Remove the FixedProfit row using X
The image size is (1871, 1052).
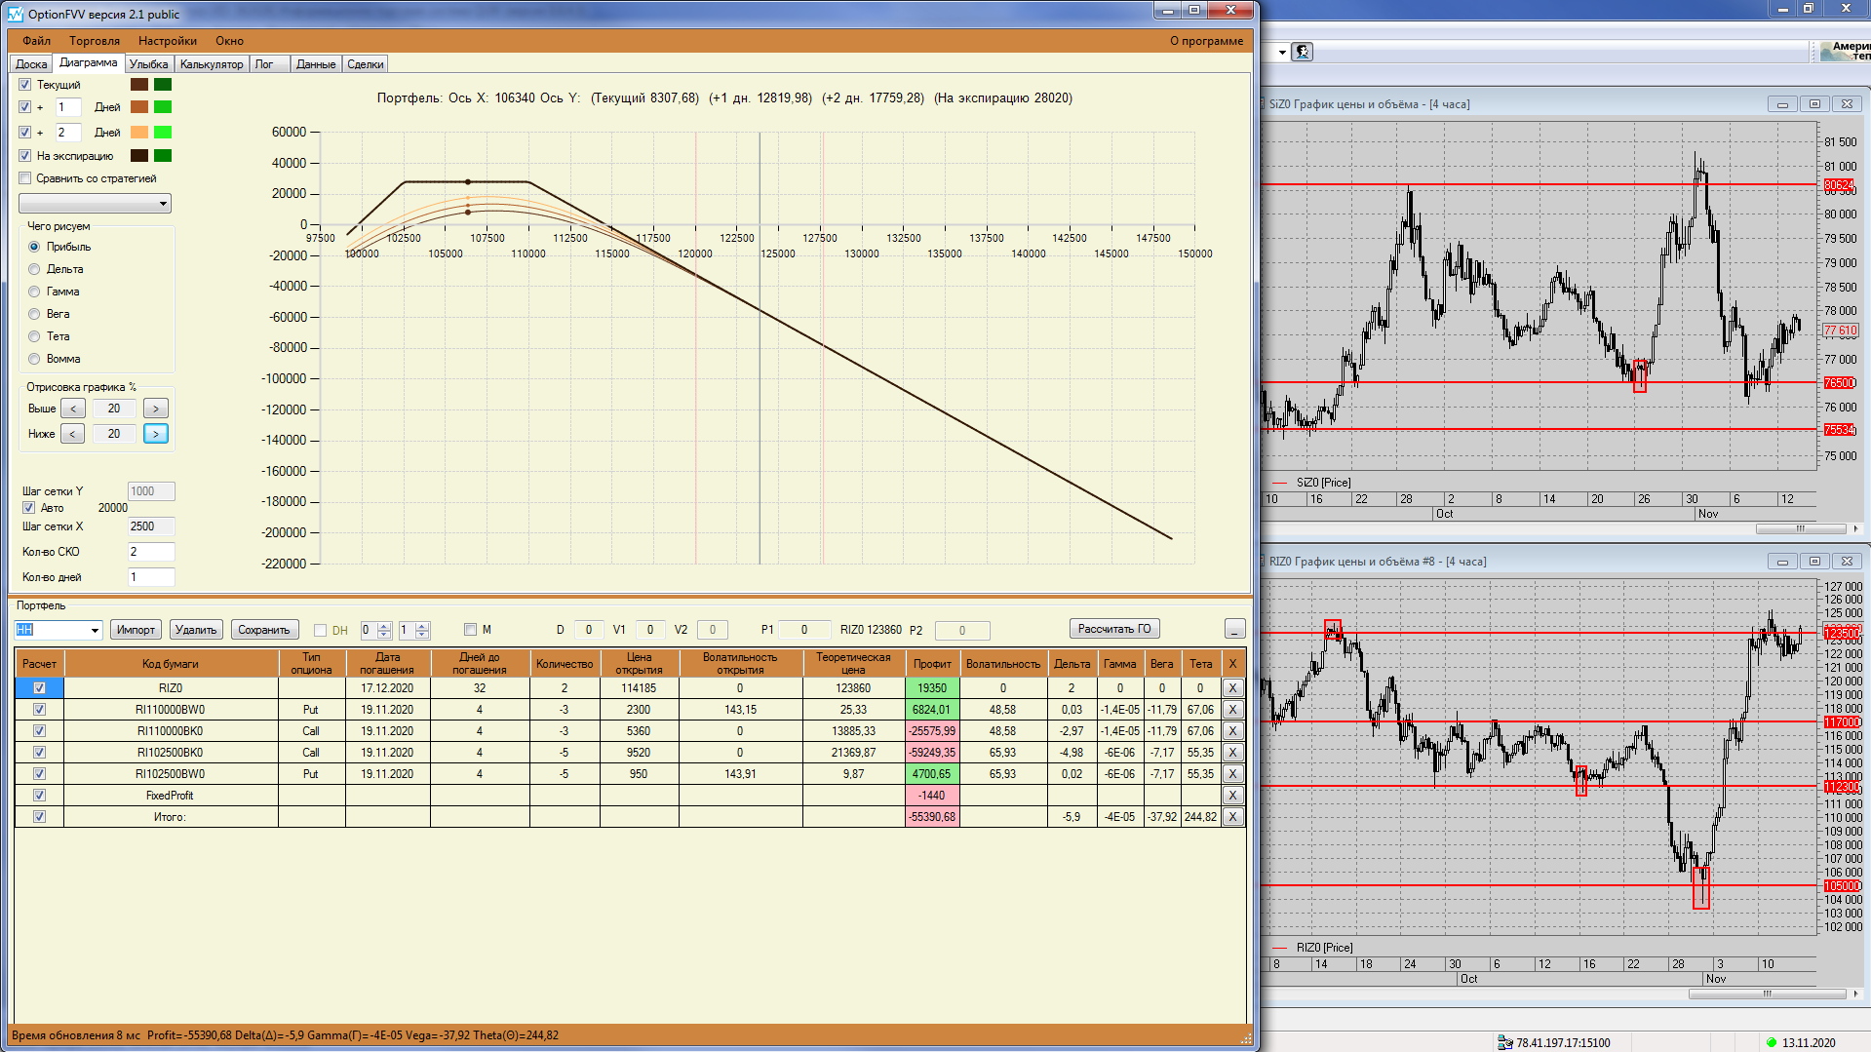tap(1232, 796)
